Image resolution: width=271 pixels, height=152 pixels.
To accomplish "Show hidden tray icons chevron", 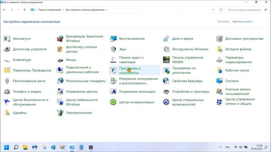I will (220, 147).
